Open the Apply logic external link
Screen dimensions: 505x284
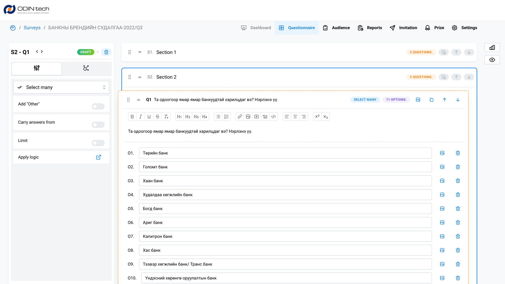[x=99, y=157]
